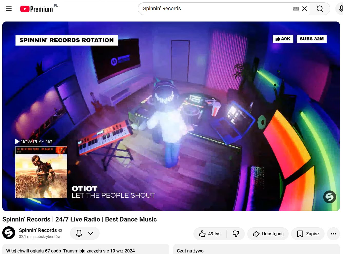Screen dimensions: 343x254
Task: Clear the search query with X
Action: click(305, 9)
